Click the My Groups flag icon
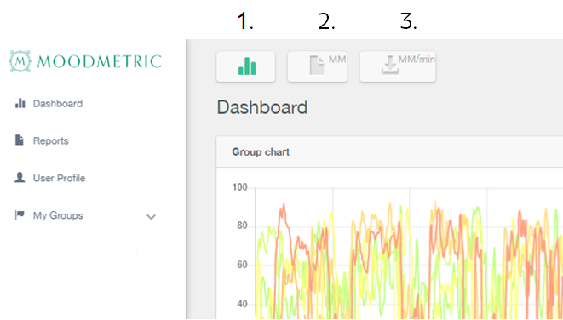The width and height of the screenshot is (563, 320). coord(20,214)
